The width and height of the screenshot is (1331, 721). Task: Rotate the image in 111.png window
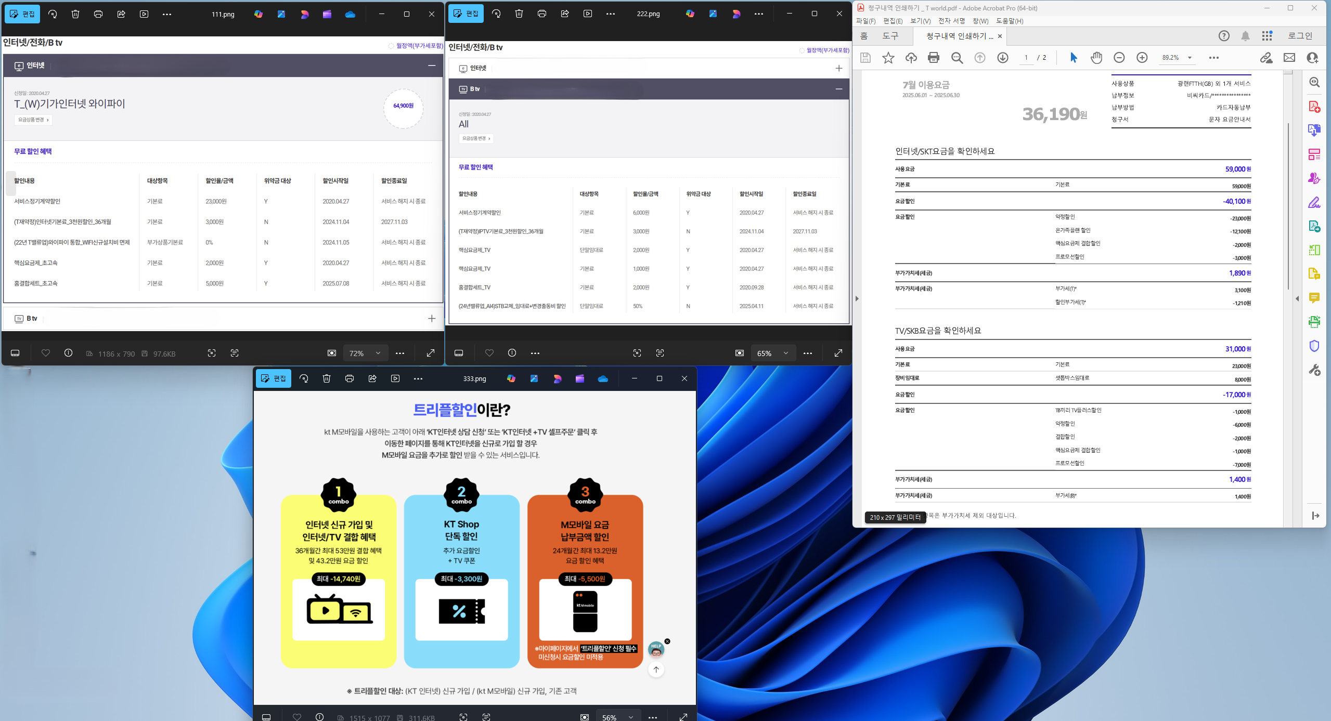pyautogui.click(x=53, y=14)
